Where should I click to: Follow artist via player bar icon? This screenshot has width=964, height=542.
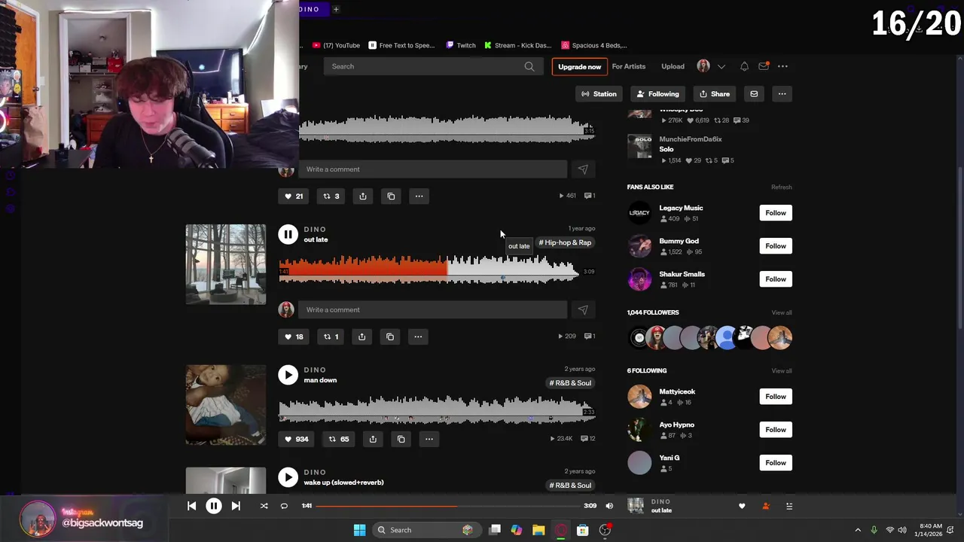766,506
